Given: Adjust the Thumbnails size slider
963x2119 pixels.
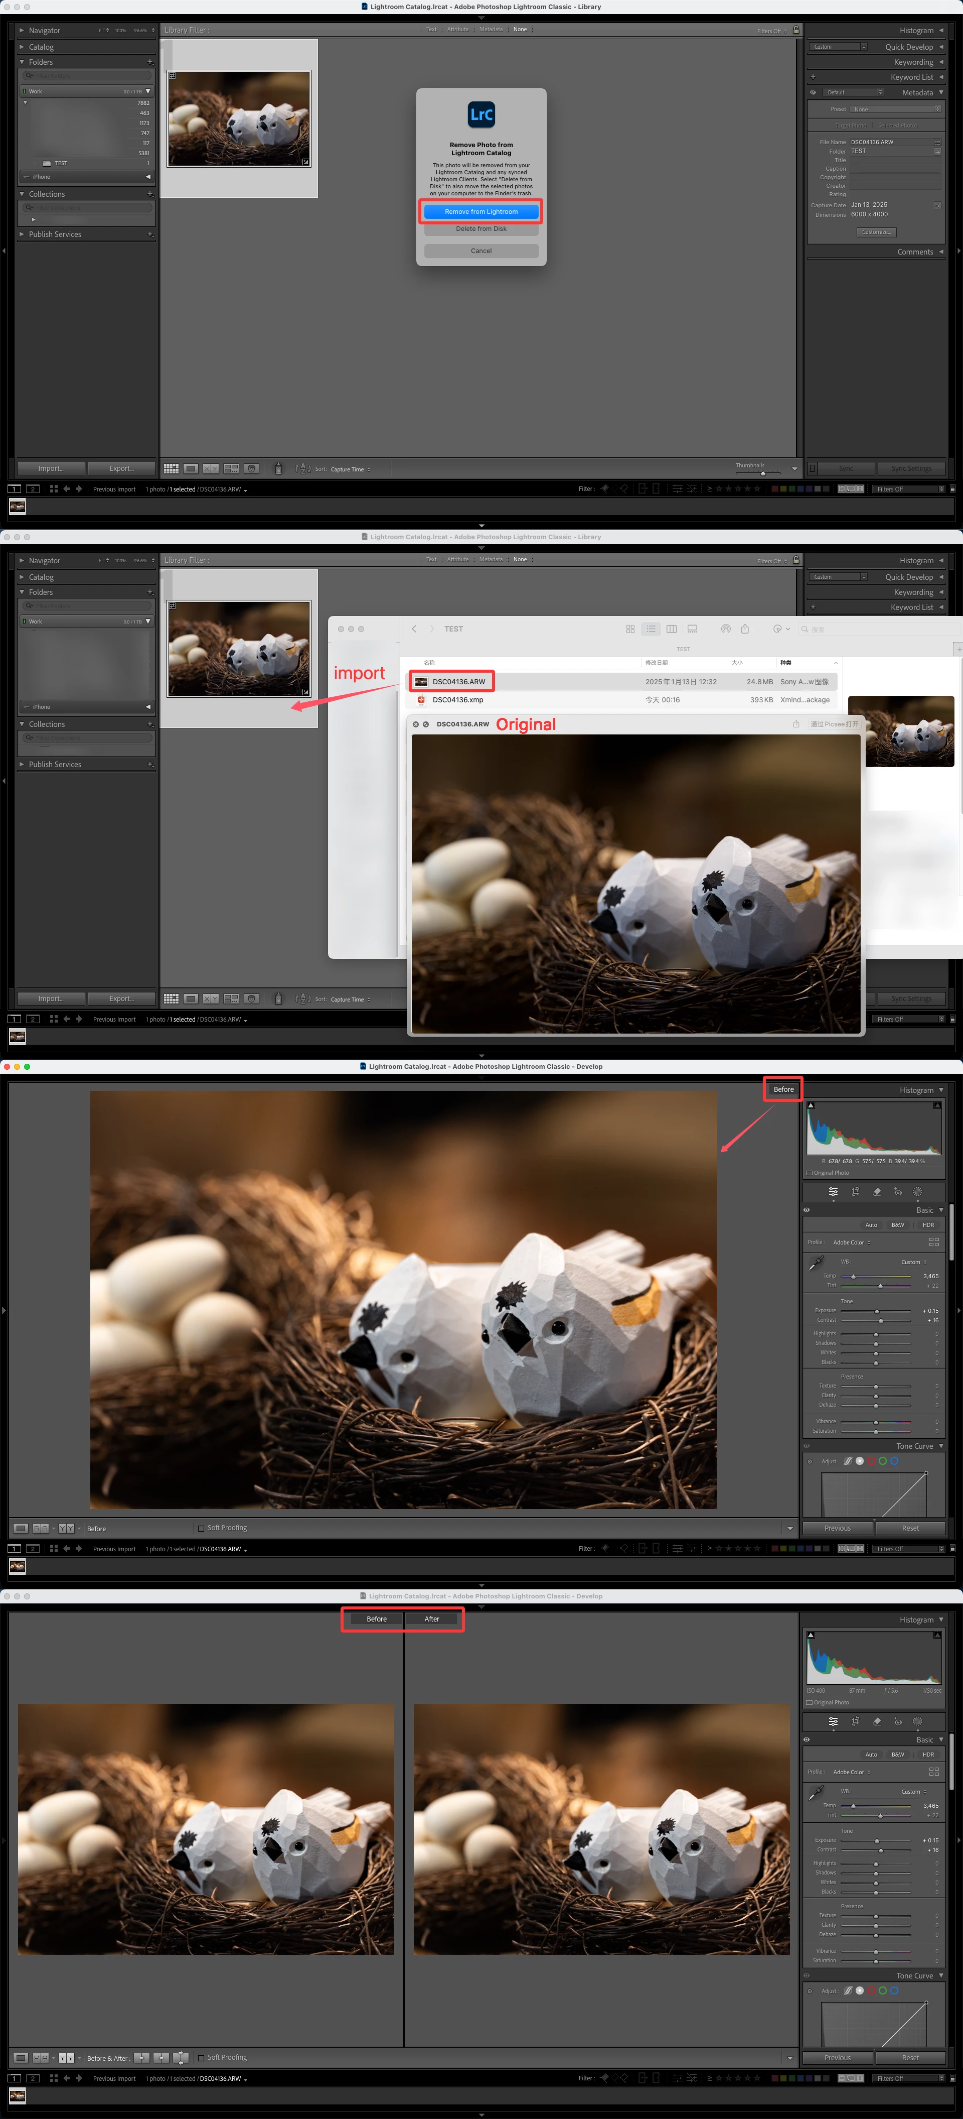Looking at the screenshot, I should click(x=762, y=473).
